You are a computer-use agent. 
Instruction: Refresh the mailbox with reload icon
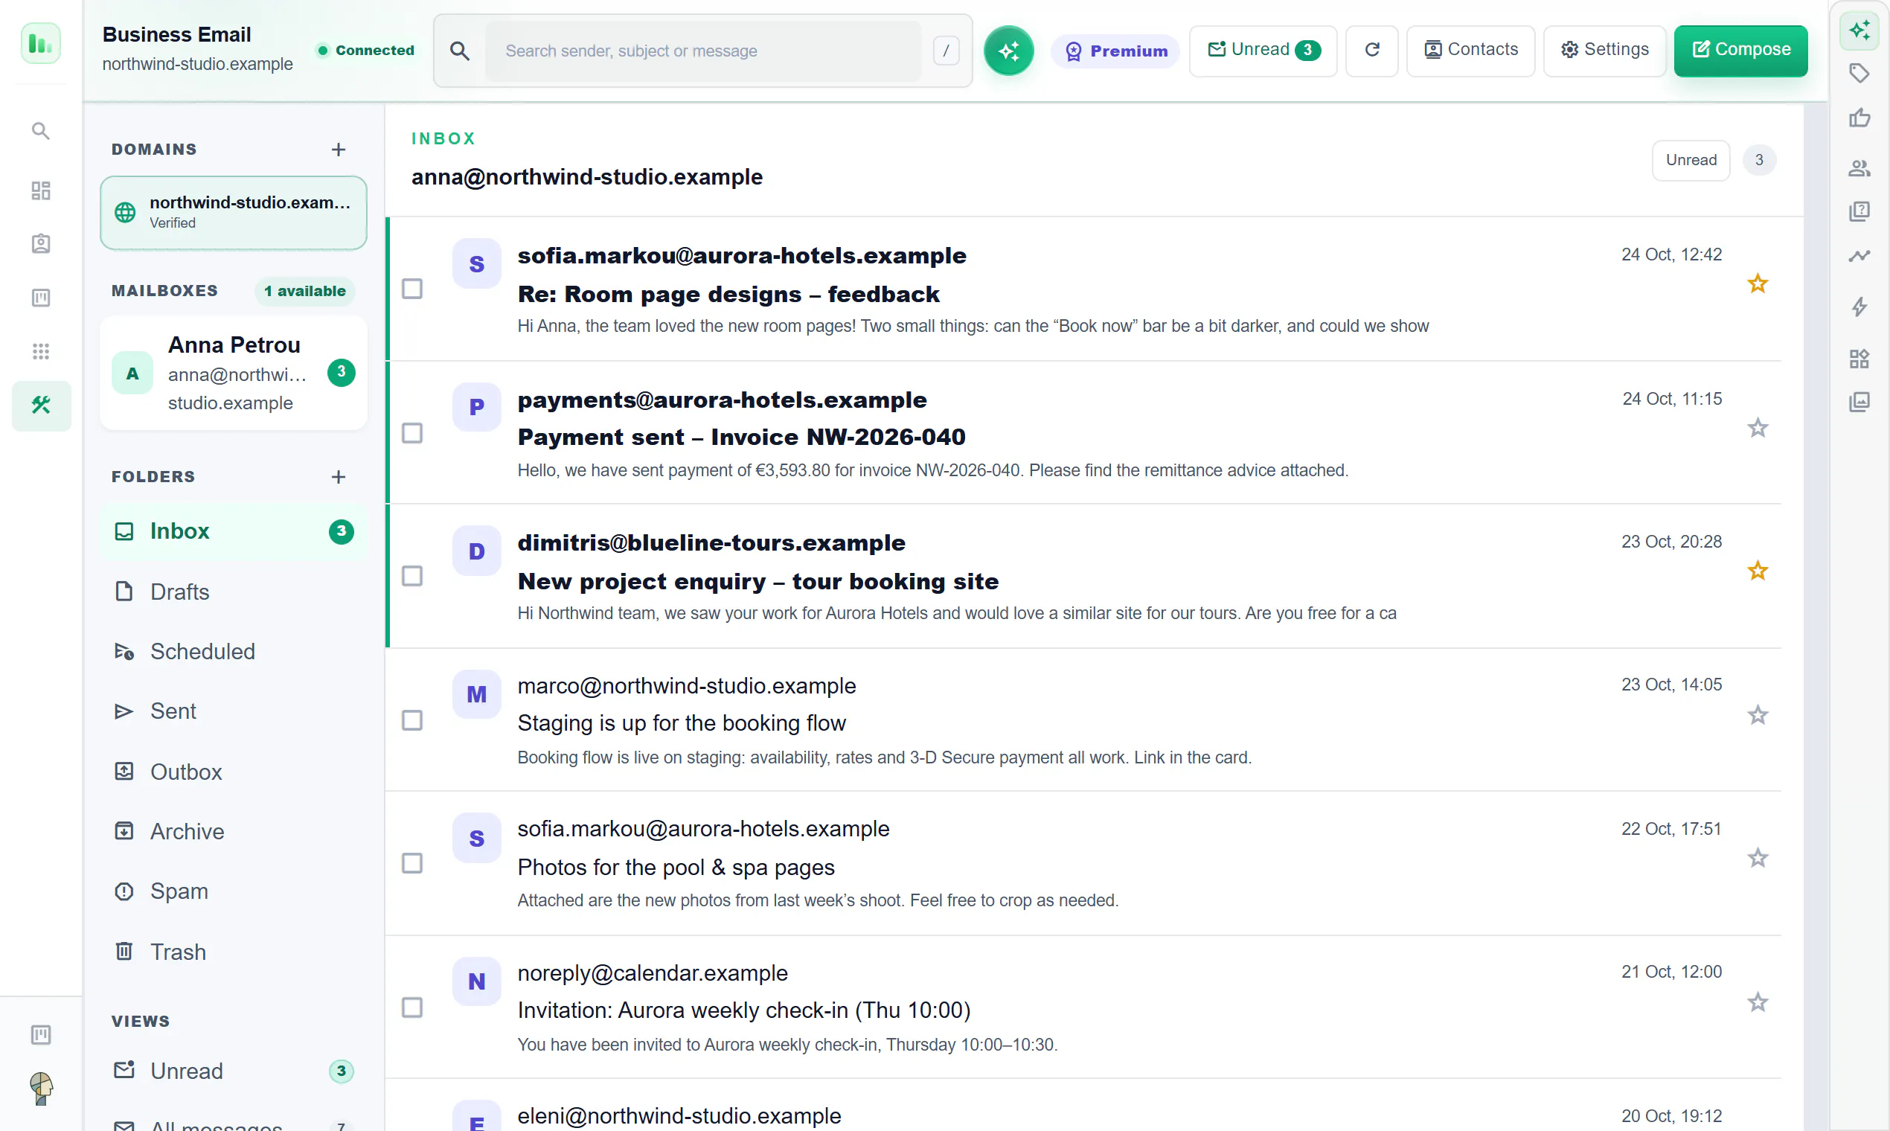[1371, 51]
